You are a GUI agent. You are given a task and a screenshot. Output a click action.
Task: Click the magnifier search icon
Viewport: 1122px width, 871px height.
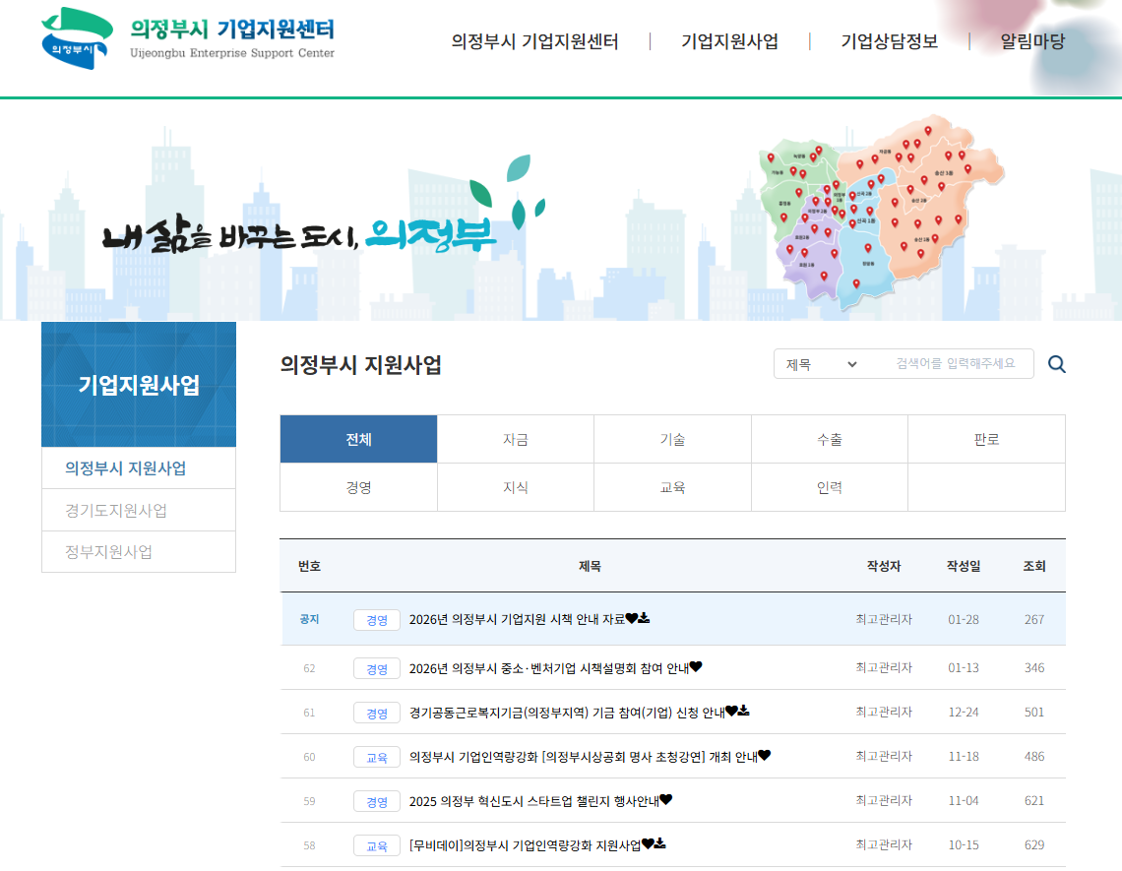tap(1056, 364)
